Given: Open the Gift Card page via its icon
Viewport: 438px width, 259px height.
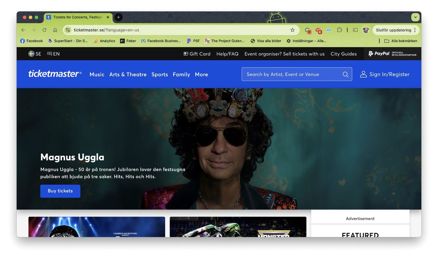Looking at the screenshot, I should click(x=186, y=53).
